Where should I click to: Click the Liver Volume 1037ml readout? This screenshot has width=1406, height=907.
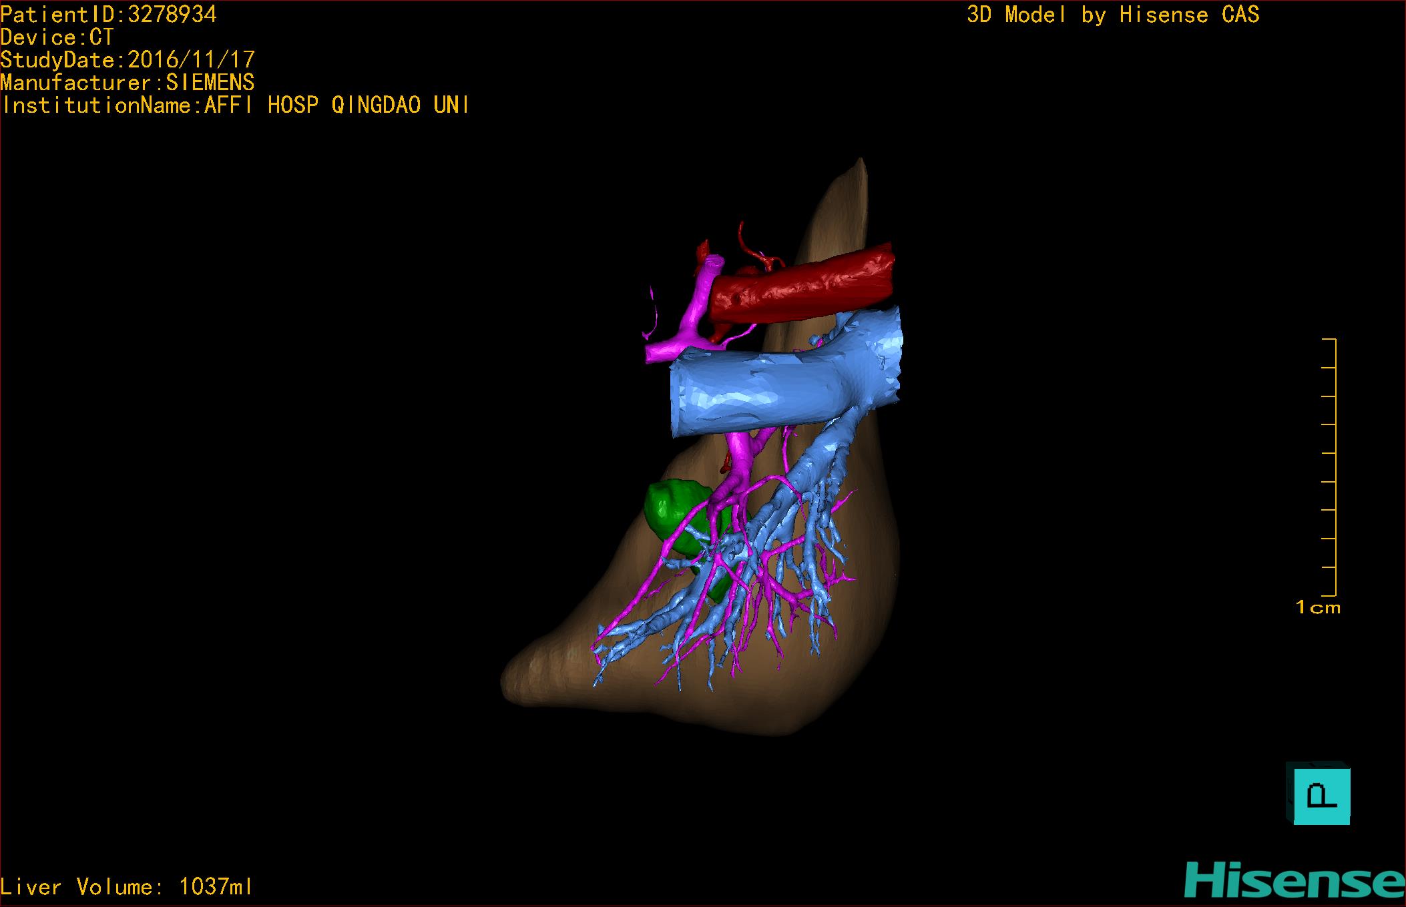point(126,886)
